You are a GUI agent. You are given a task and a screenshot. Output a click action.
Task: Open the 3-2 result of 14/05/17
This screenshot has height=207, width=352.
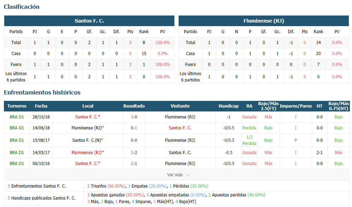click(x=134, y=152)
